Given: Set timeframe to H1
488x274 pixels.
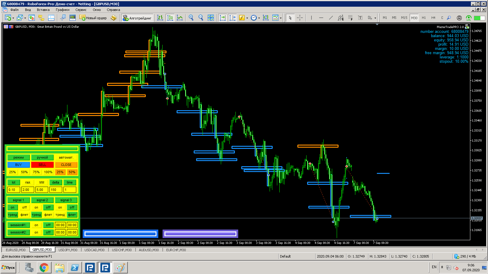Looking at the screenshot, I should (x=424, y=18).
